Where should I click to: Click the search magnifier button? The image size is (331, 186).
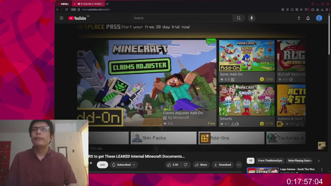[x=239, y=18]
